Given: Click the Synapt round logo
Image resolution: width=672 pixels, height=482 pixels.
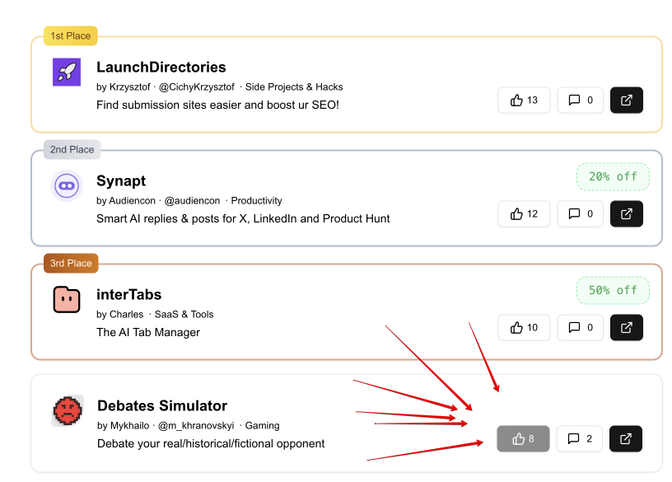Looking at the screenshot, I should 67,185.
